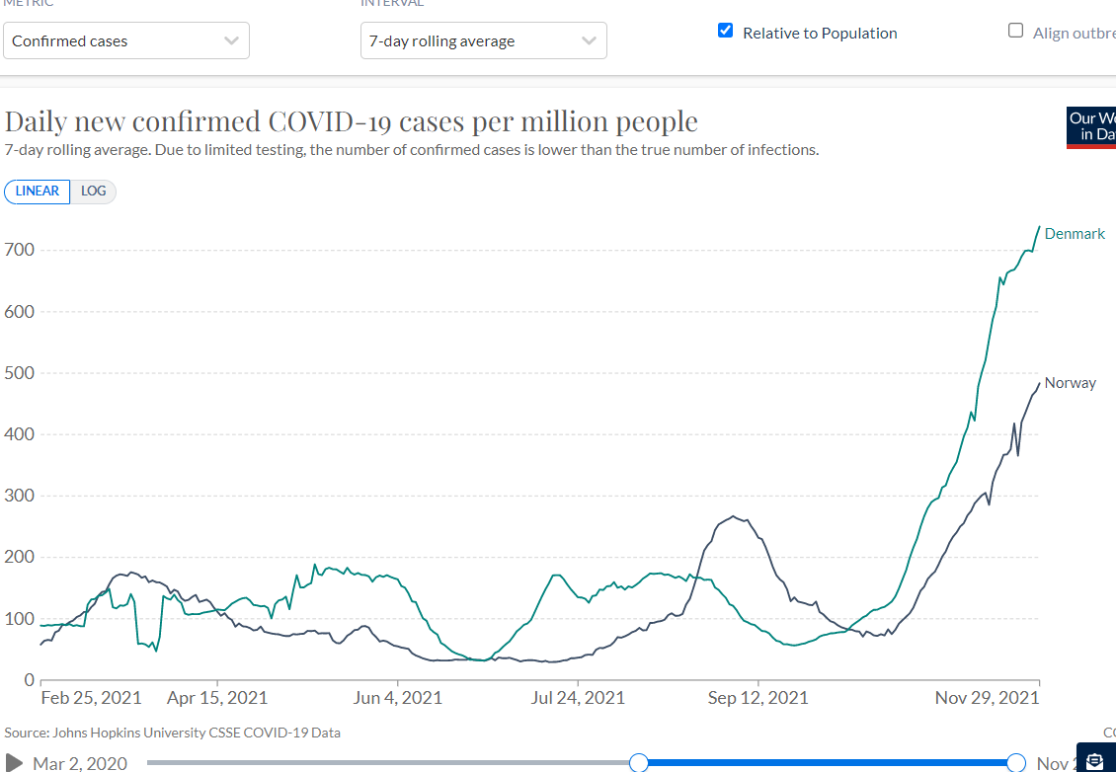The width and height of the screenshot is (1116, 772).
Task: Click the chart title text
Action: [351, 121]
